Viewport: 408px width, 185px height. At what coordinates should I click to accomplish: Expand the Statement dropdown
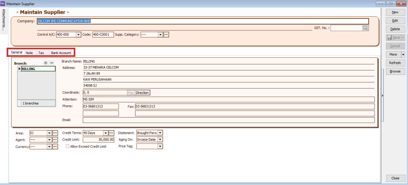[160, 133]
